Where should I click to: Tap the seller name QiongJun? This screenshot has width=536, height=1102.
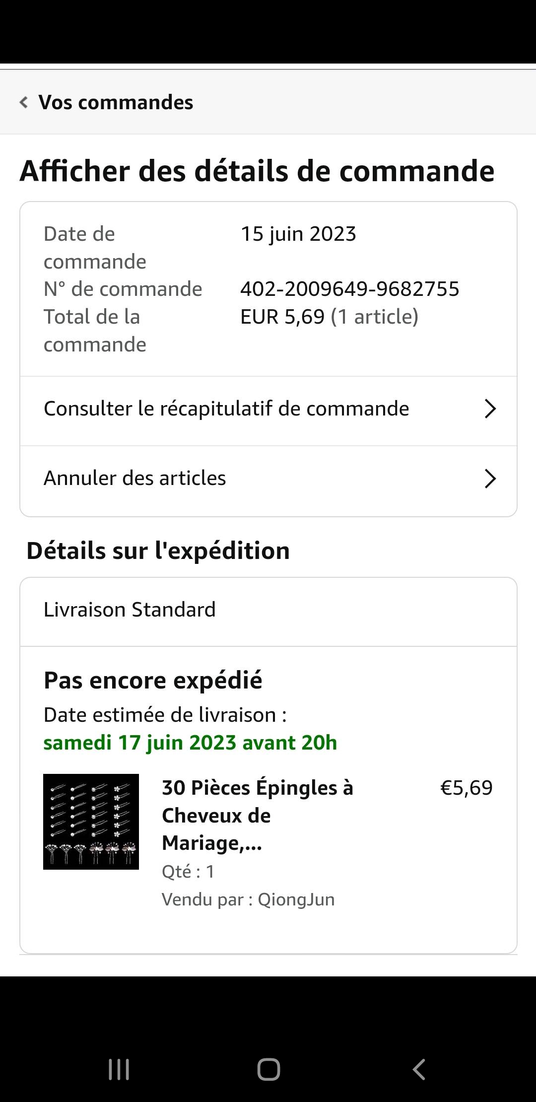click(x=296, y=899)
